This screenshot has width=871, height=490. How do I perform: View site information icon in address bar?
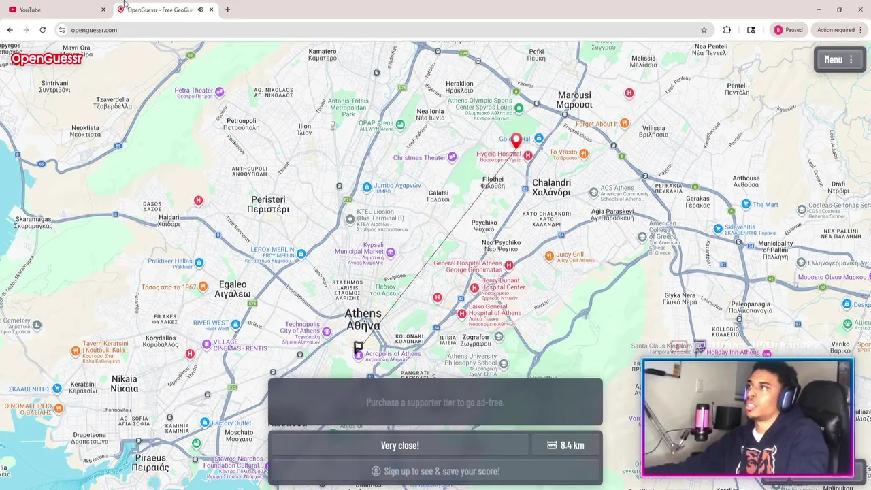click(x=62, y=30)
